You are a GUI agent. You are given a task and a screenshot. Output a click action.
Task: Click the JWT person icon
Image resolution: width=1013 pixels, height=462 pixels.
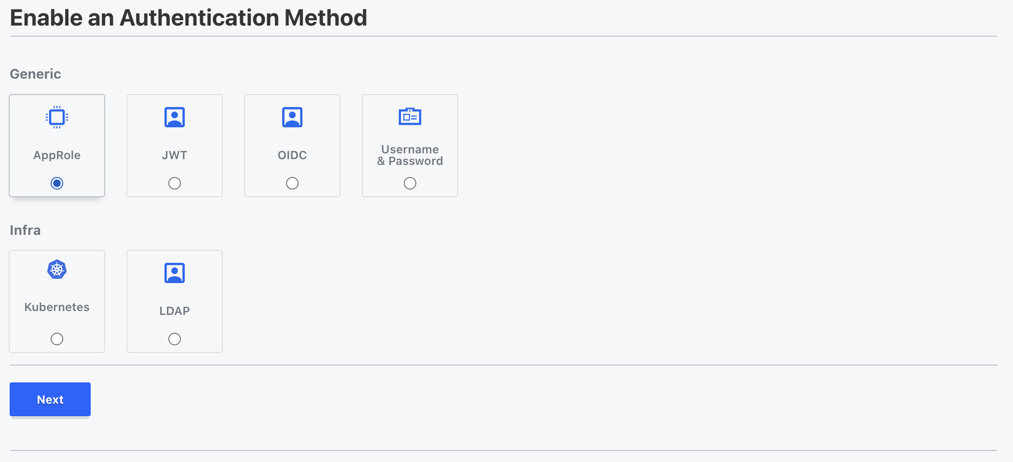click(174, 117)
